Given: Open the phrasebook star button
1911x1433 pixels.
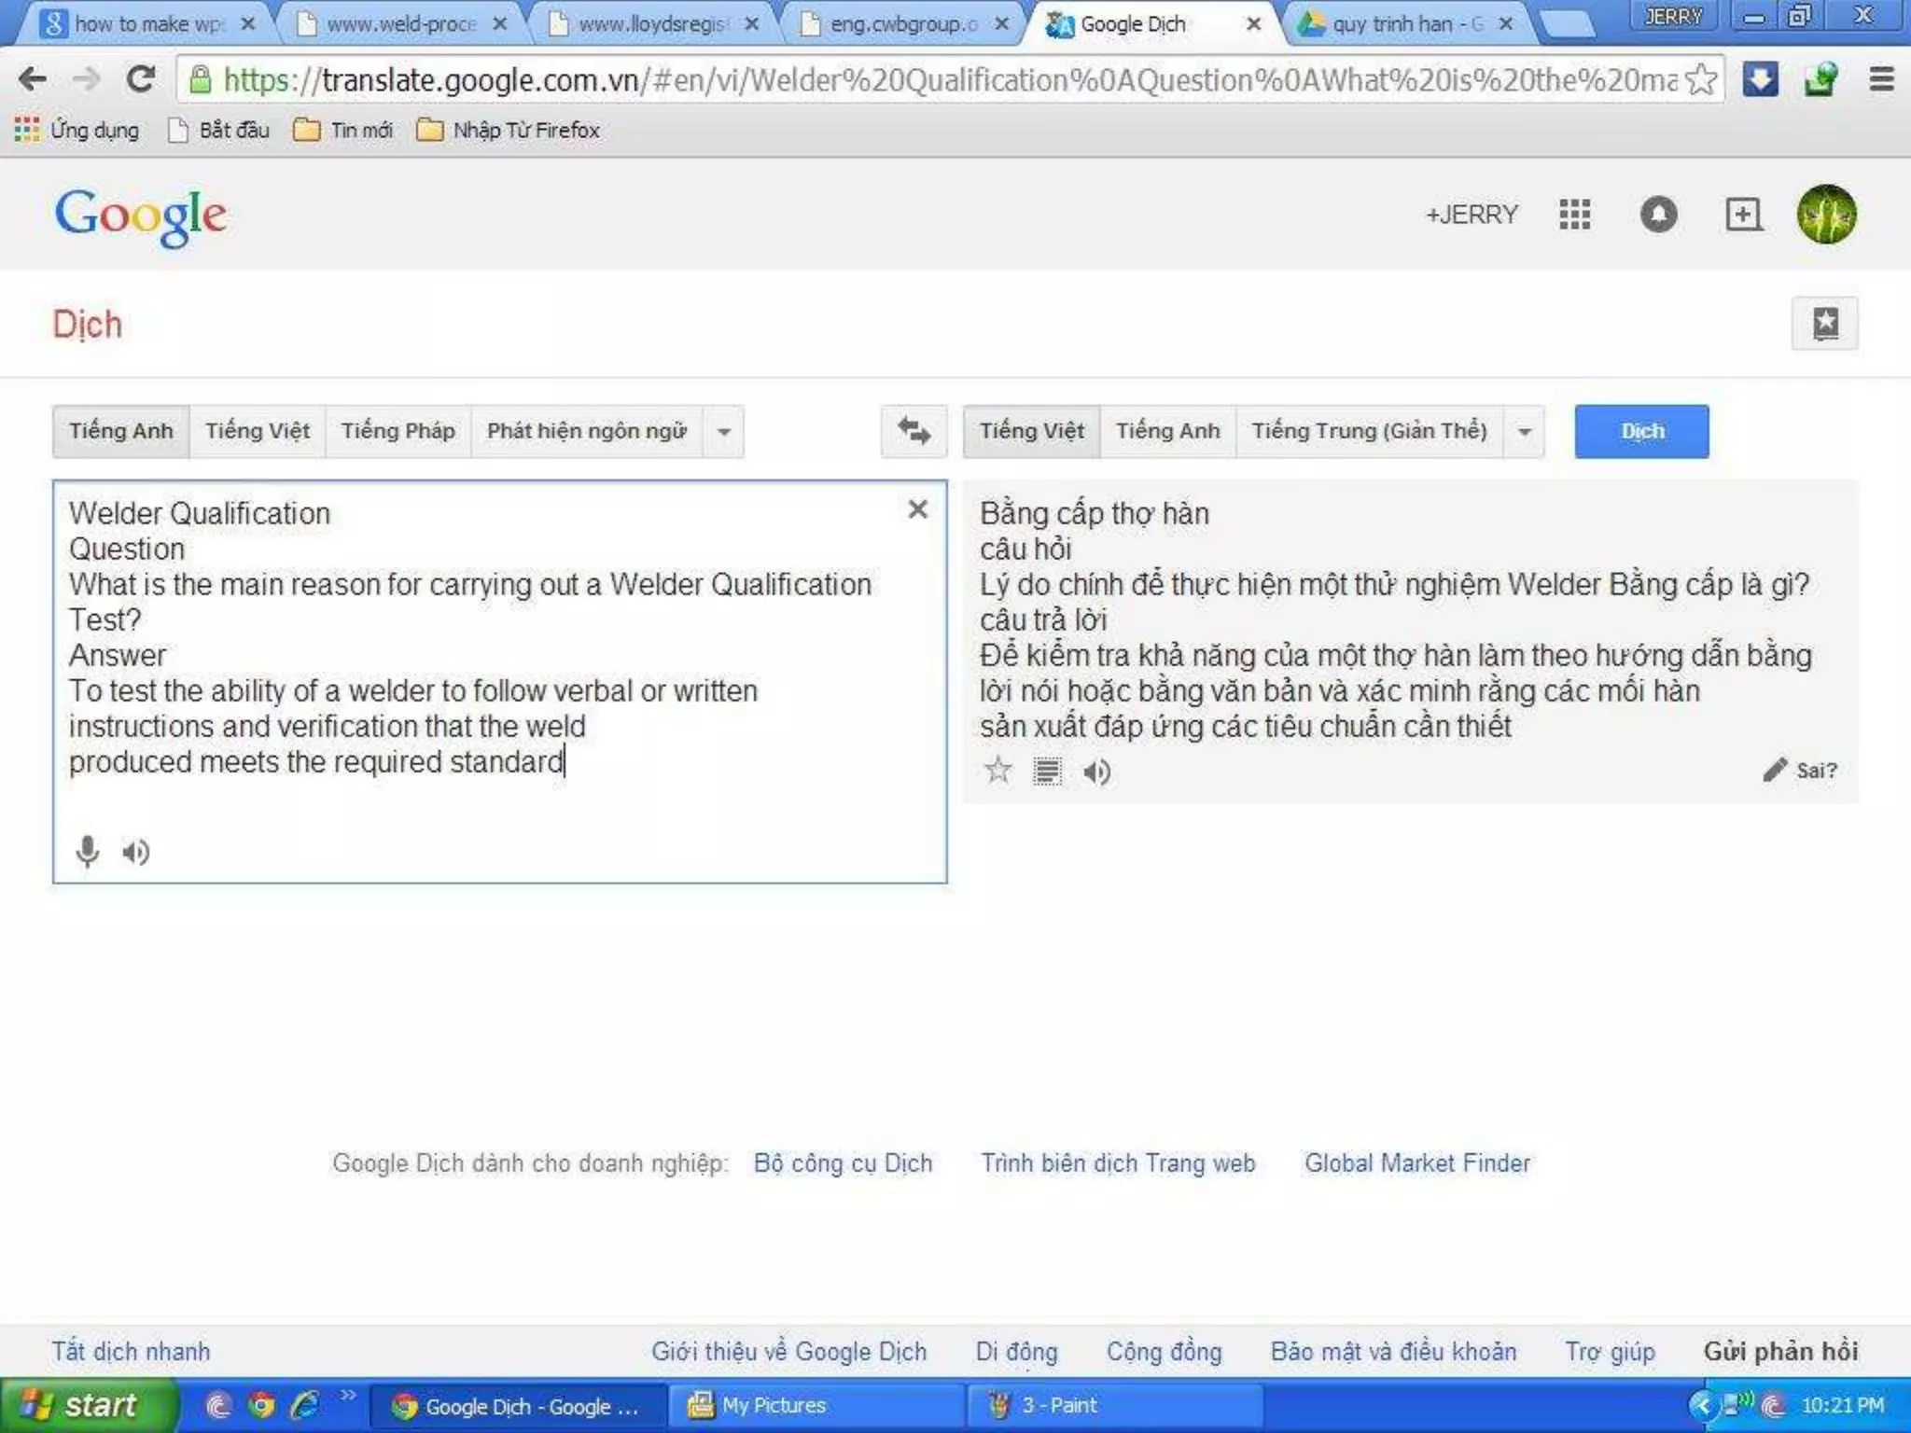Looking at the screenshot, I should pyautogui.click(x=1824, y=324).
